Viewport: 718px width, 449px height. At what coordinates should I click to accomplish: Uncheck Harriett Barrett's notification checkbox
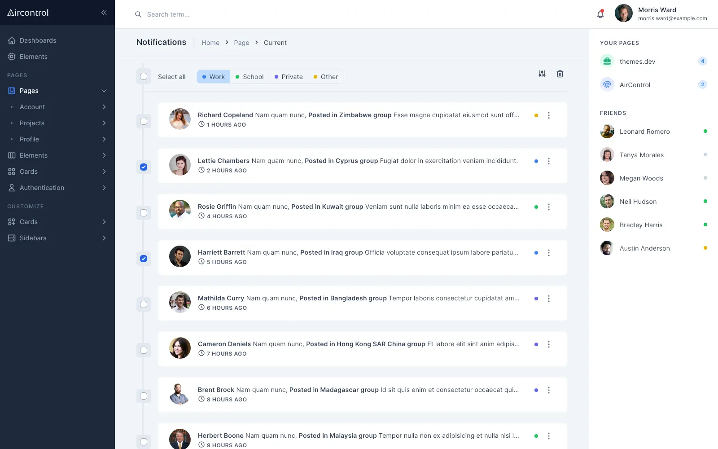(x=144, y=259)
